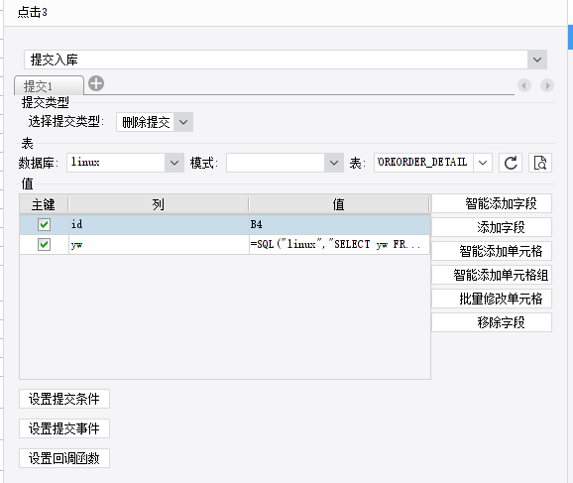Open the 选择提交类型 dropdown showing 删除提交
573x483 pixels.
point(183,122)
